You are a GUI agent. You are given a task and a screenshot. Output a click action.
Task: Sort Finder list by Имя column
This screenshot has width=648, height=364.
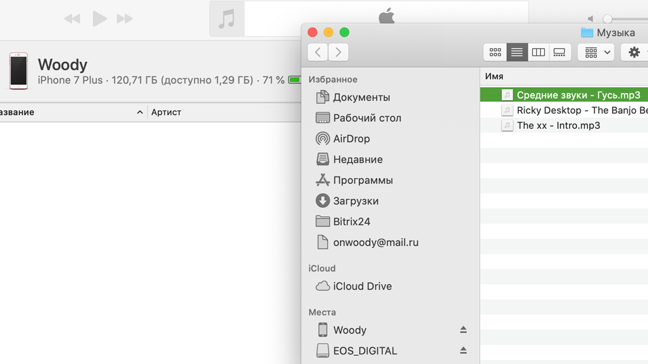coord(494,76)
